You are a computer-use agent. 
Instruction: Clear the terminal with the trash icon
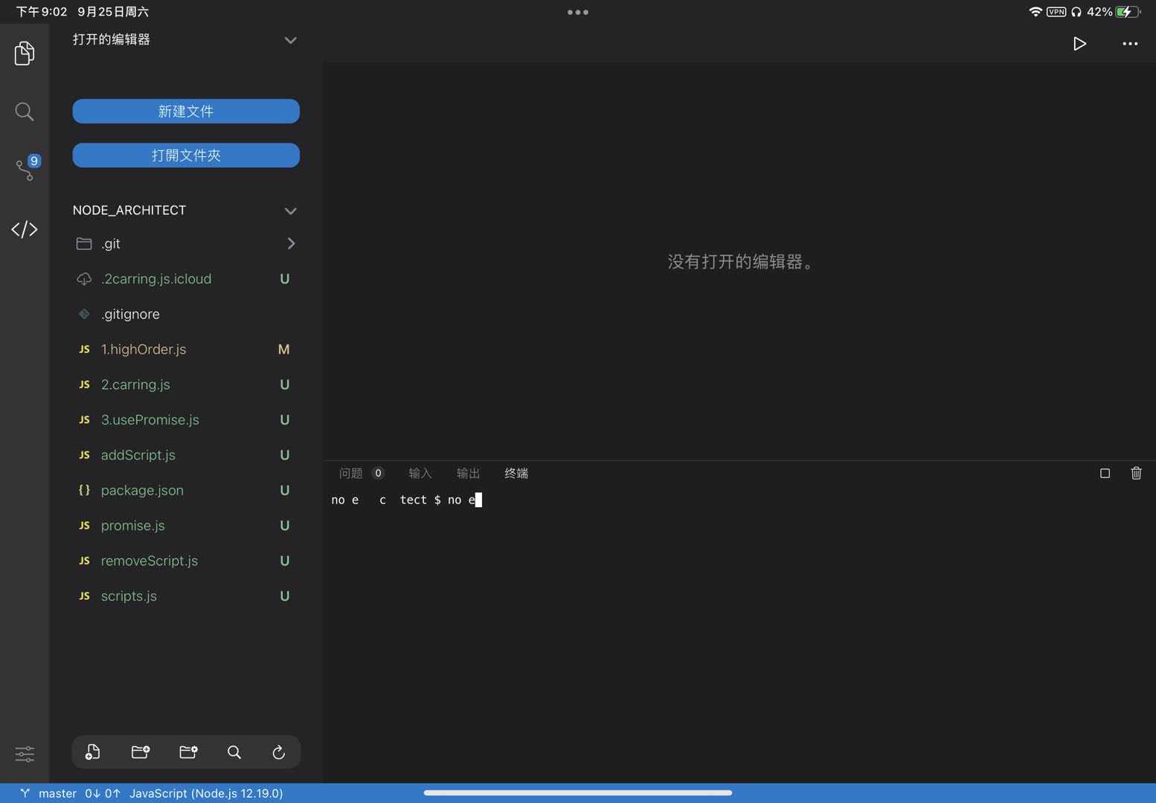(1136, 473)
